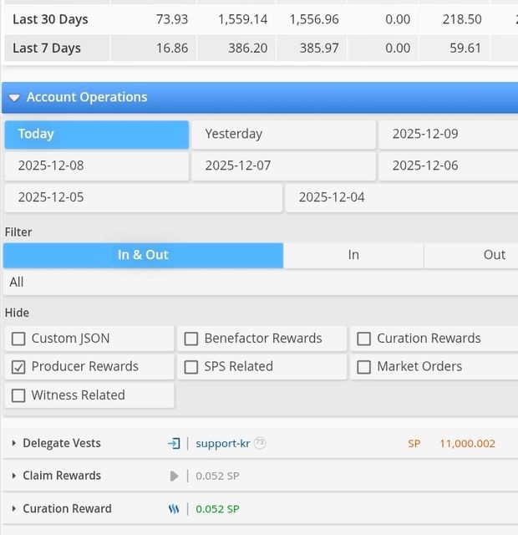Expand the Delegate Vests operation row
The image size is (518, 535).
(14, 443)
